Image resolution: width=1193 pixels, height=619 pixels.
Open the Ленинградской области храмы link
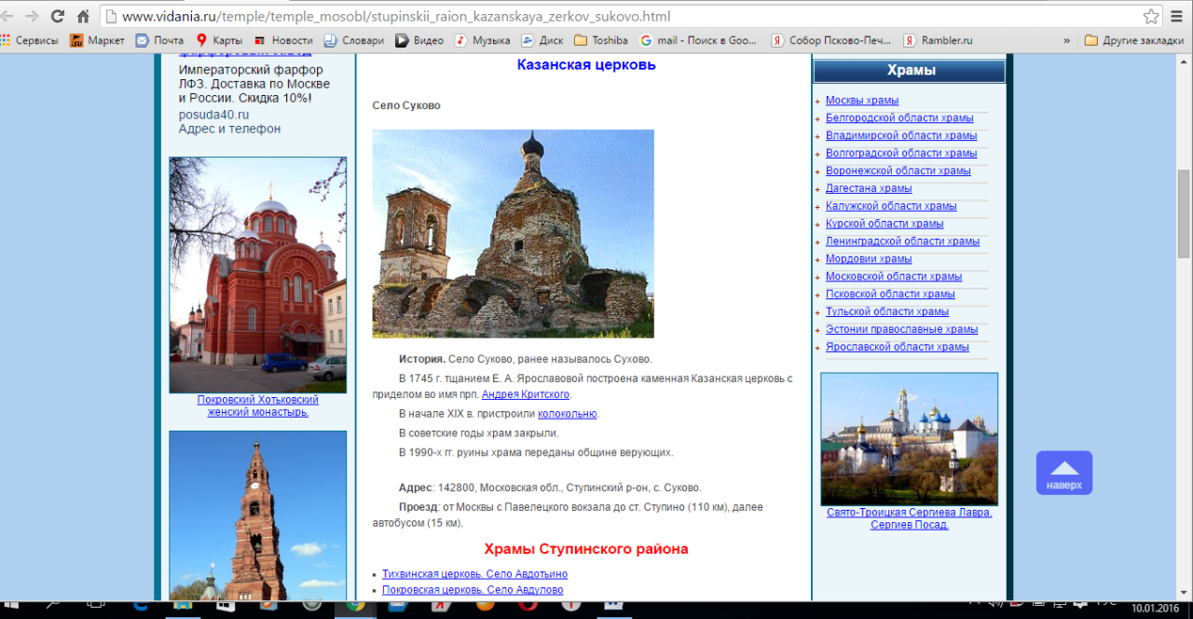[902, 242]
